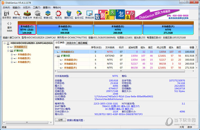Select 本地磁盘(E:) in the left tree
200x130 pixels.
click(24, 58)
